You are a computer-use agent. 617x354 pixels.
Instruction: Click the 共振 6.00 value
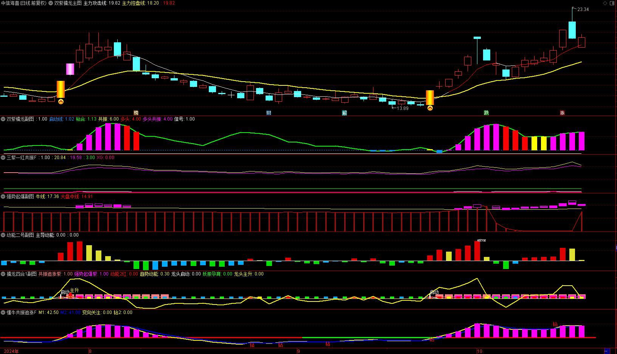coord(109,119)
